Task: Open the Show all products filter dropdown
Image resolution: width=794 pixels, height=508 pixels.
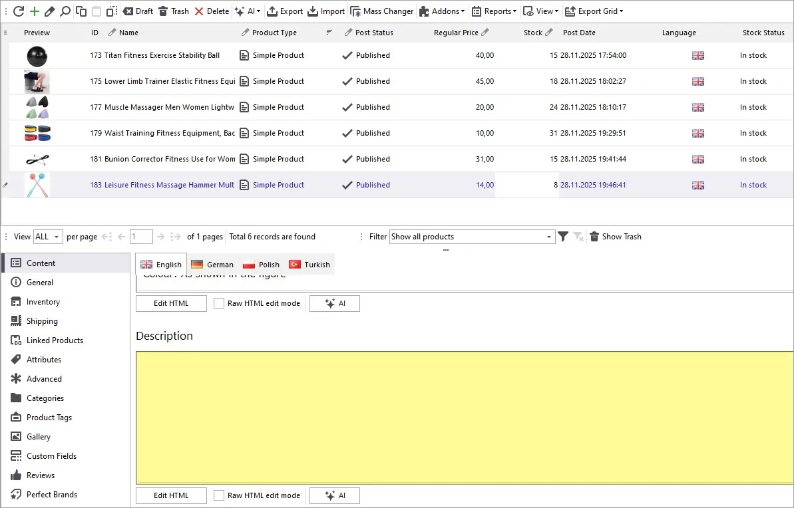Action: click(x=471, y=236)
